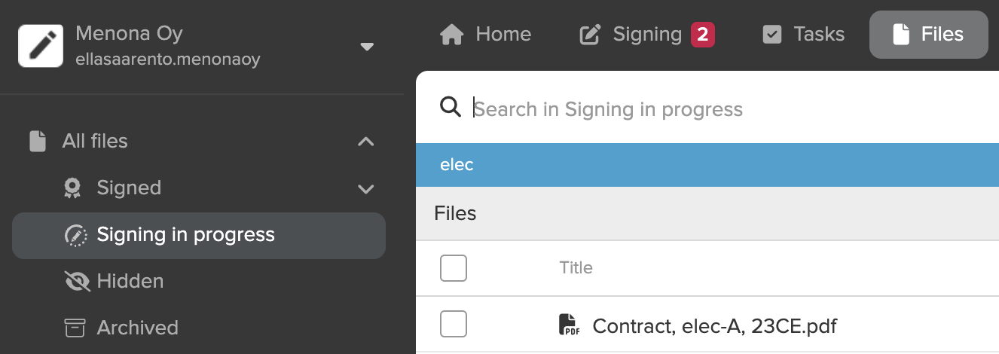Viewport: 999px width, 354px height.
Task: Click the PDF icon beside Contract file
Action: coord(569,325)
